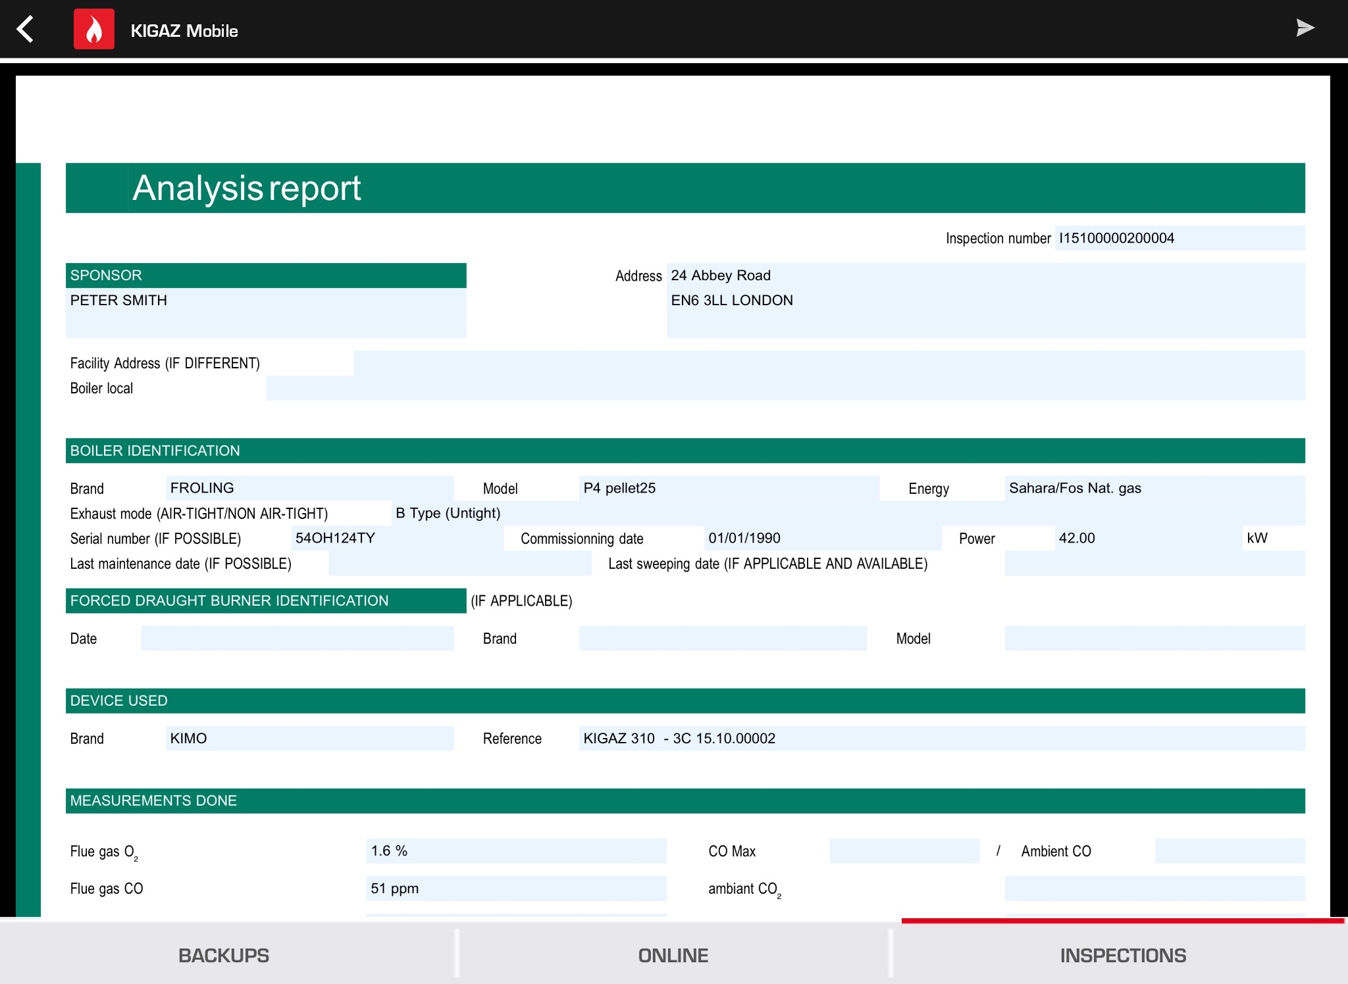Screen dimensions: 1348x984
Task: Select the FROLING brand field
Action: (309, 488)
